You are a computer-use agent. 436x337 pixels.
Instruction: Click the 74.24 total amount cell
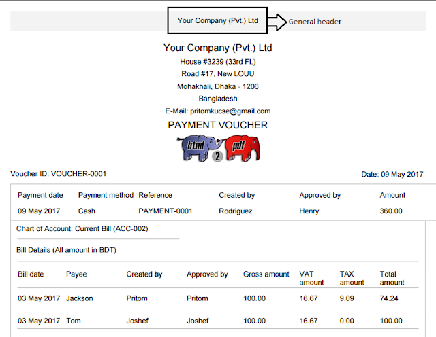click(x=389, y=298)
